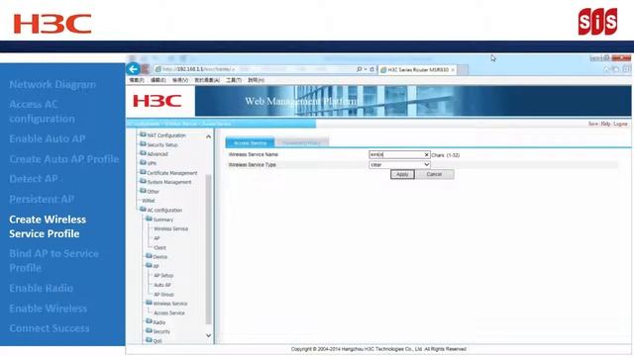Open Wireless Service under Summary in tree
Image resolution: width=634 pixels, height=356 pixels.
[x=170, y=228]
